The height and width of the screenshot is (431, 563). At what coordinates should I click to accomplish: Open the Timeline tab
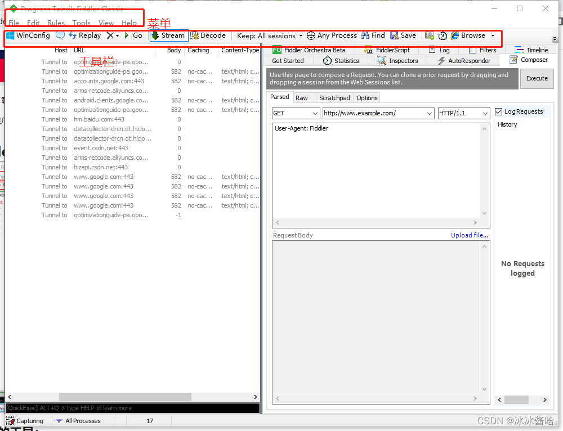(x=531, y=50)
